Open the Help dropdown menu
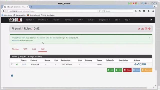Screen dimensions: 160x90 (127, 20)
